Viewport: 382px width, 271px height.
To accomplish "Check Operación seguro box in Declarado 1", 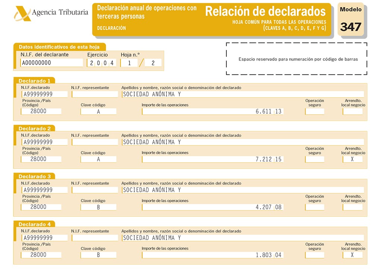I will (x=314, y=111).
